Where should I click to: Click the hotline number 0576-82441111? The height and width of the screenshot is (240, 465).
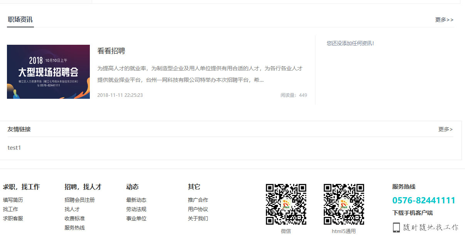click(x=423, y=200)
